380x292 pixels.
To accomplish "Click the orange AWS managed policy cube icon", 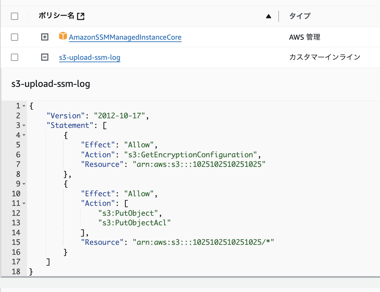I will pyautogui.click(x=63, y=36).
